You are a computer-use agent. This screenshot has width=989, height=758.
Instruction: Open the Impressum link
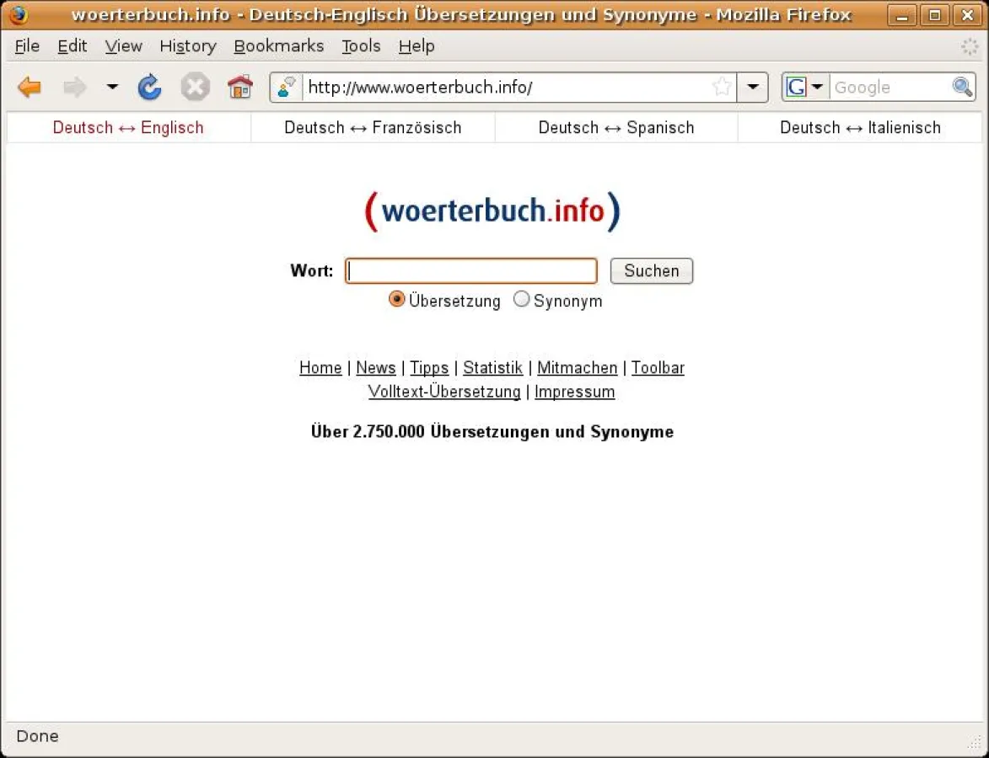[574, 392]
